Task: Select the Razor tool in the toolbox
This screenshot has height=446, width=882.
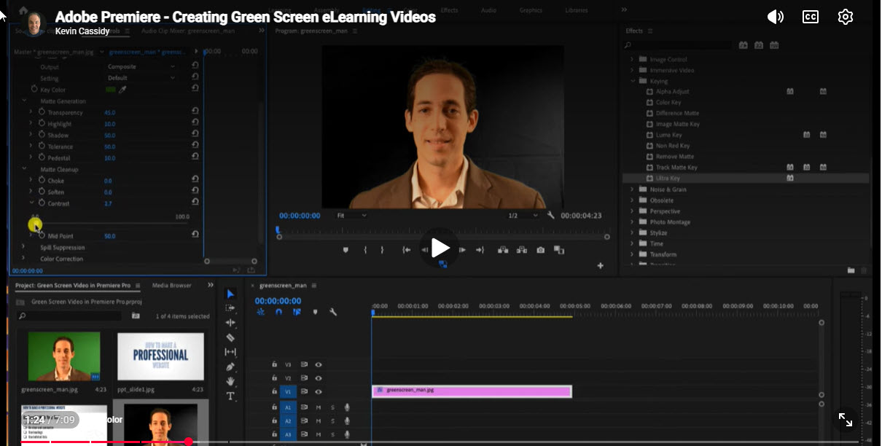Action: [230, 337]
